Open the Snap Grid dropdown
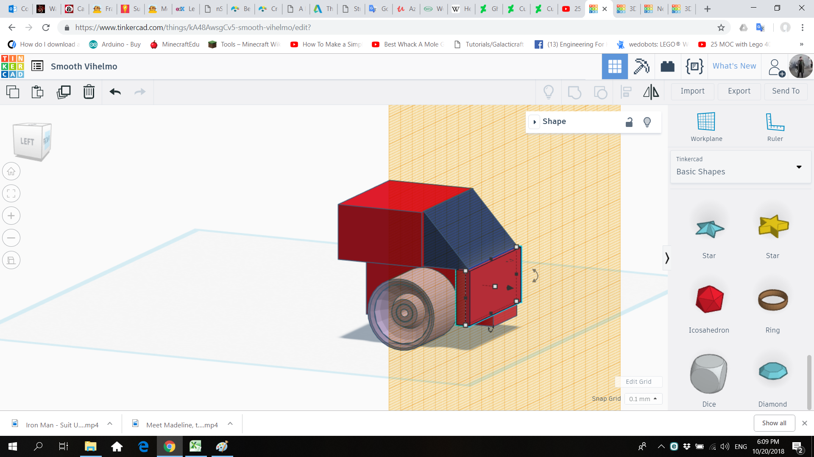Image resolution: width=814 pixels, height=457 pixels. click(643, 399)
